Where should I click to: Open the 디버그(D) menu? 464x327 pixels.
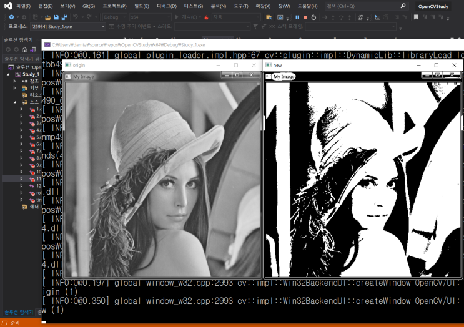click(x=167, y=6)
